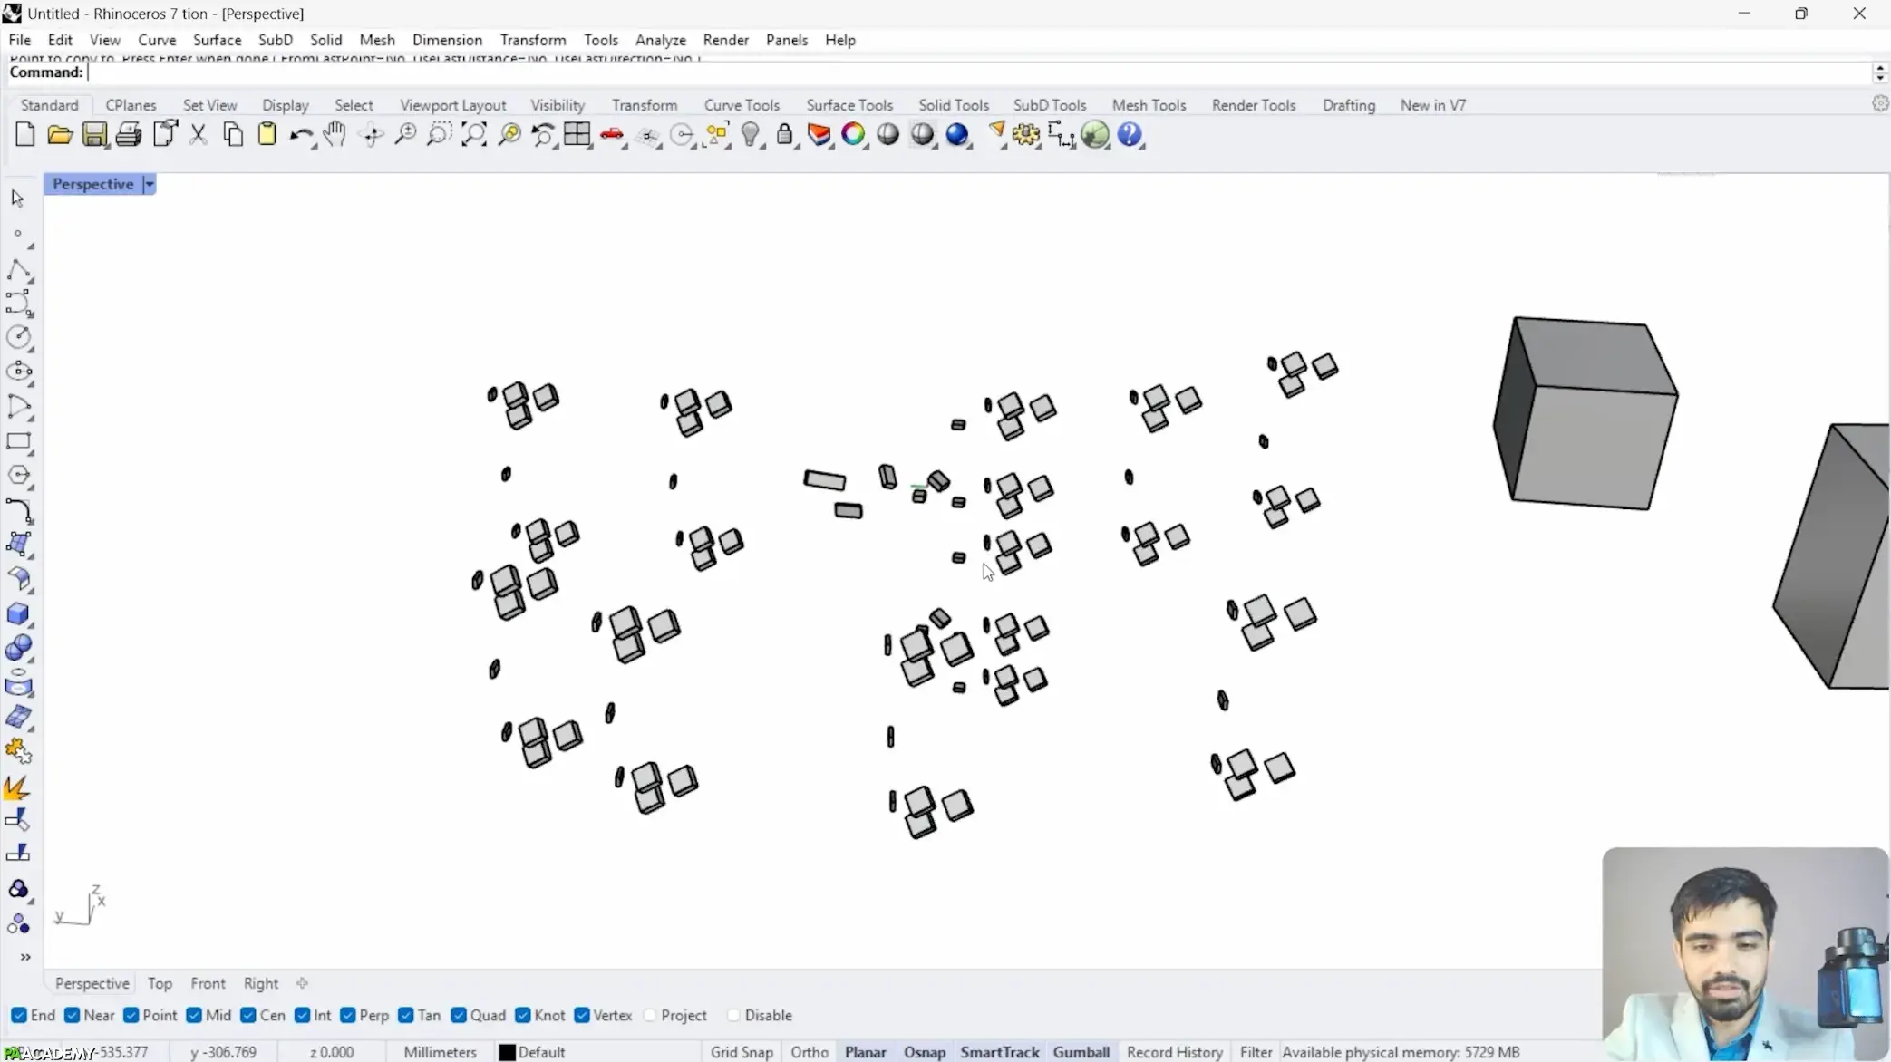
Task: Click the black Default layer color swatch
Action: click(508, 1052)
